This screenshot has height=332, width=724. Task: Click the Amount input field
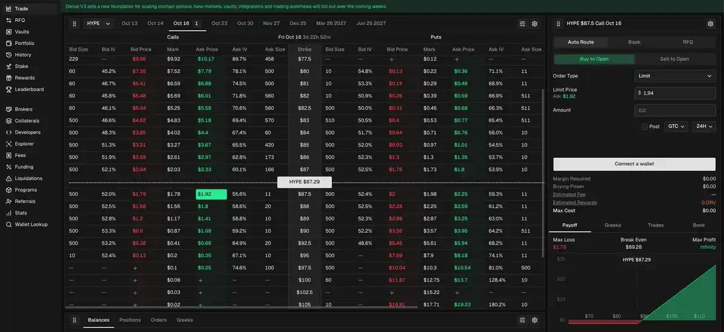tap(675, 110)
